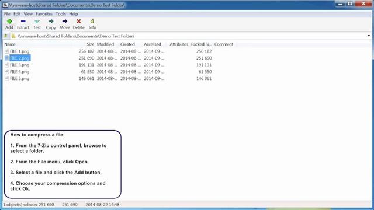
Task: Select FILE 1.png in the list
Action: click(x=19, y=51)
